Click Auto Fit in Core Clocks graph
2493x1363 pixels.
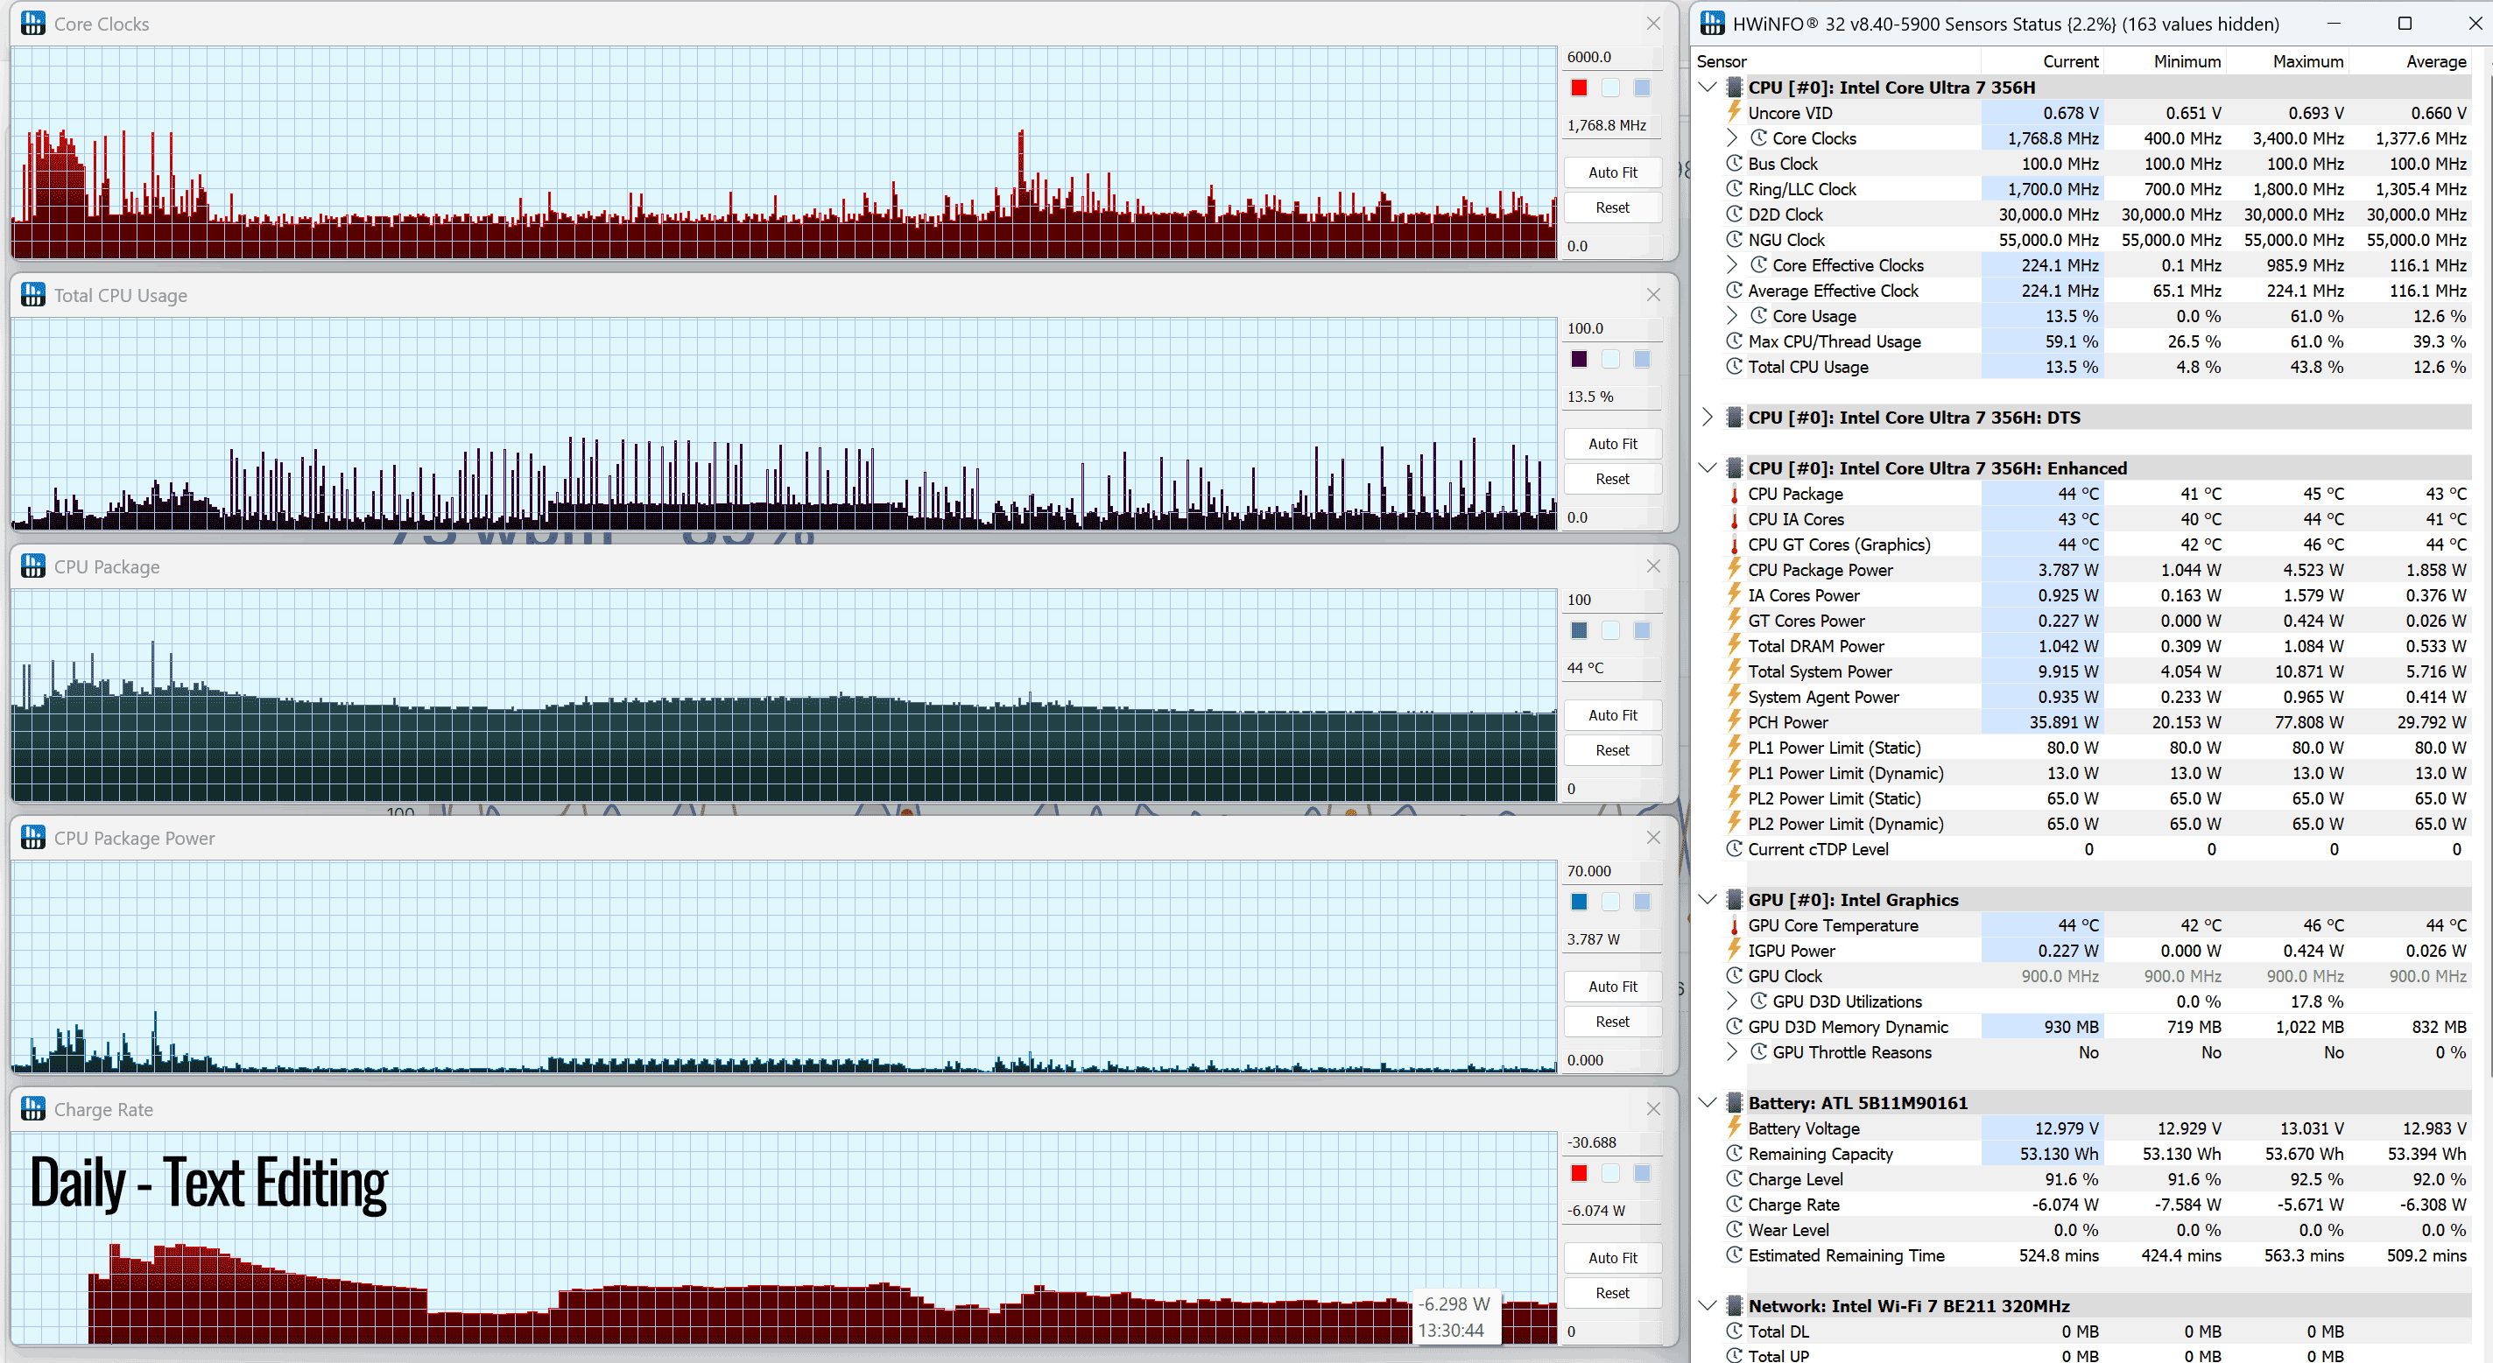coord(1612,172)
